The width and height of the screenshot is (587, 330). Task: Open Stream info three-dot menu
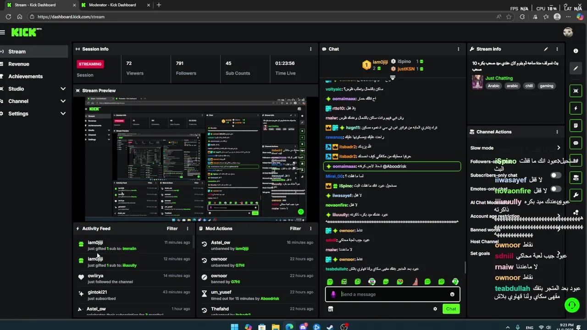click(x=557, y=49)
